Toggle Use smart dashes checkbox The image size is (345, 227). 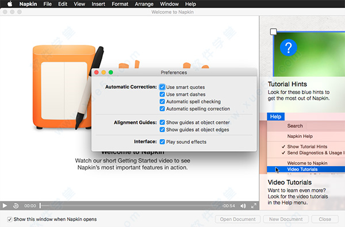pyautogui.click(x=162, y=94)
